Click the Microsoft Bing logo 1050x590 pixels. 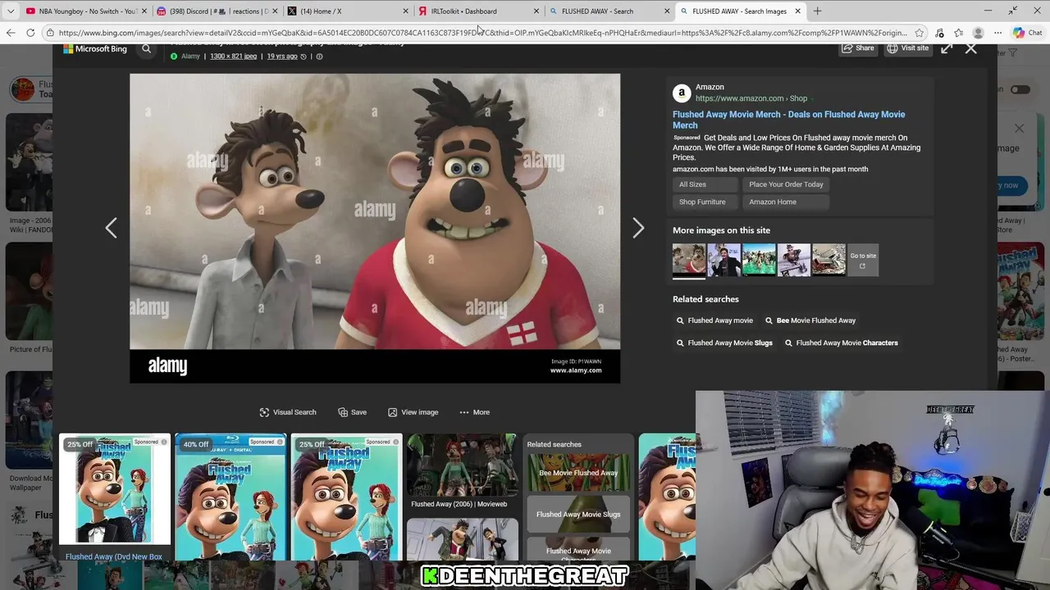click(95, 49)
